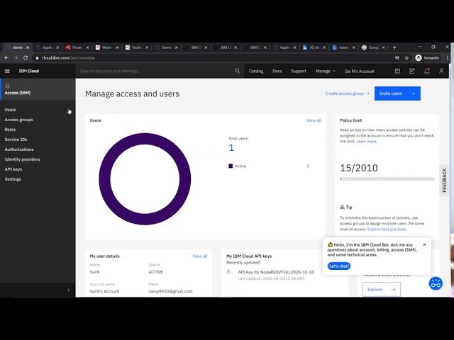Click the site lock icon in address bar
This screenshot has height=340, width=454.
[37, 58]
